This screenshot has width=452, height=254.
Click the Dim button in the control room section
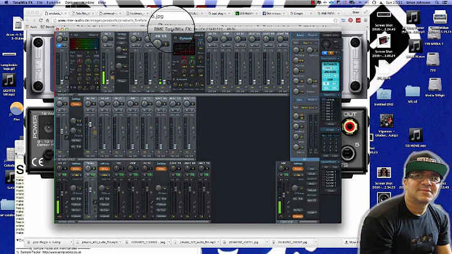click(311, 169)
